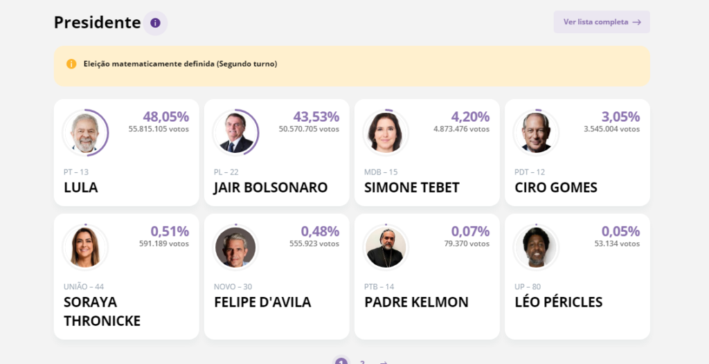Image resolution: width=709 pixels, height=364 pixels.
Task: Click Simone Tebet's portrait
Action: coord(386,133)
